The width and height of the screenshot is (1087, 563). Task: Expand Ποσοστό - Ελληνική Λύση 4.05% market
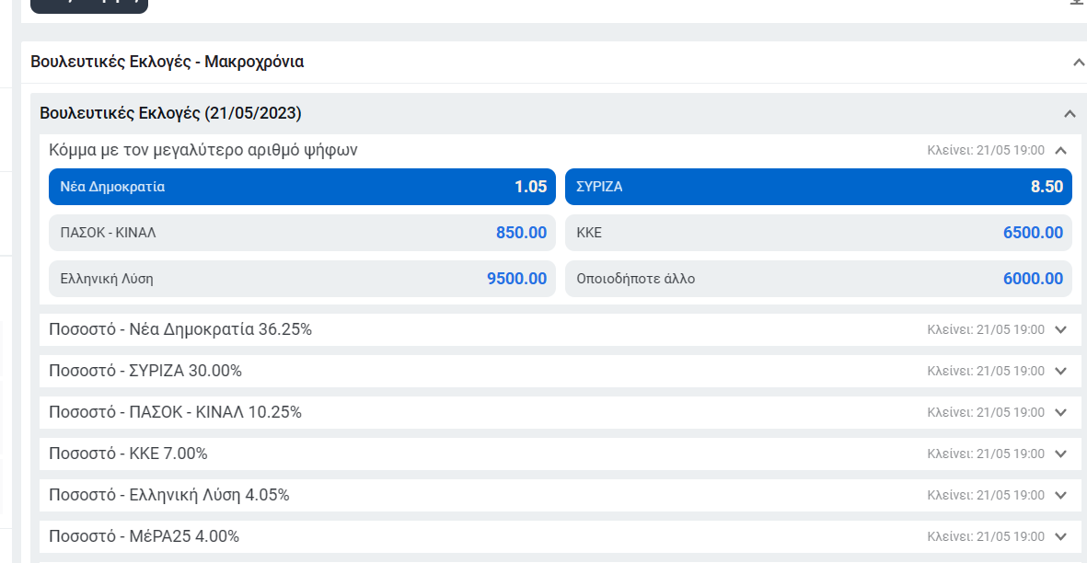tap(1060, 495)
